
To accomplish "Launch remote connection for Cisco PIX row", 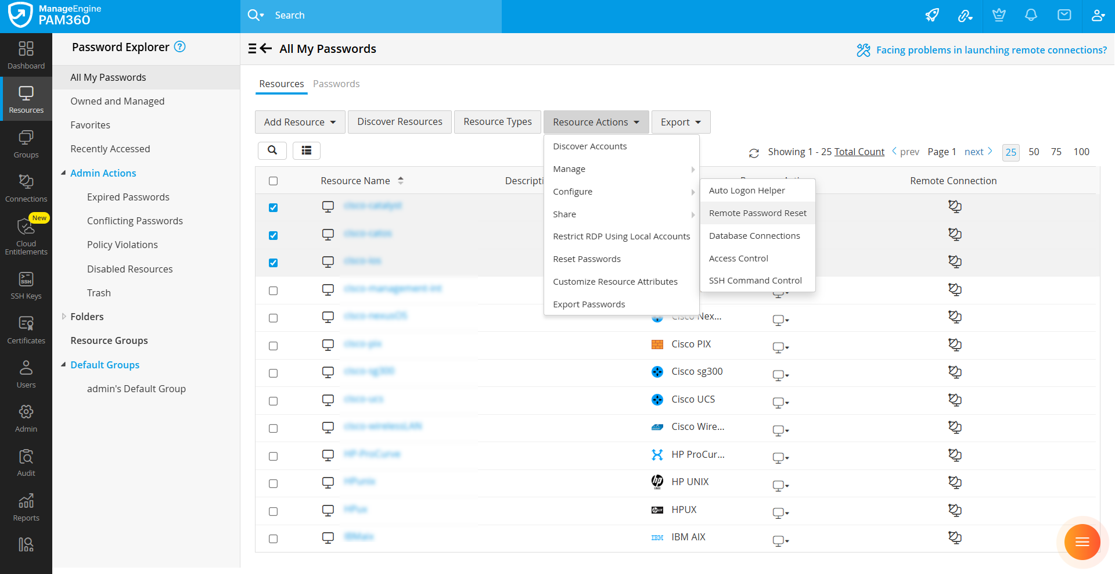I will pyautogui.click(x=954, y=345).
